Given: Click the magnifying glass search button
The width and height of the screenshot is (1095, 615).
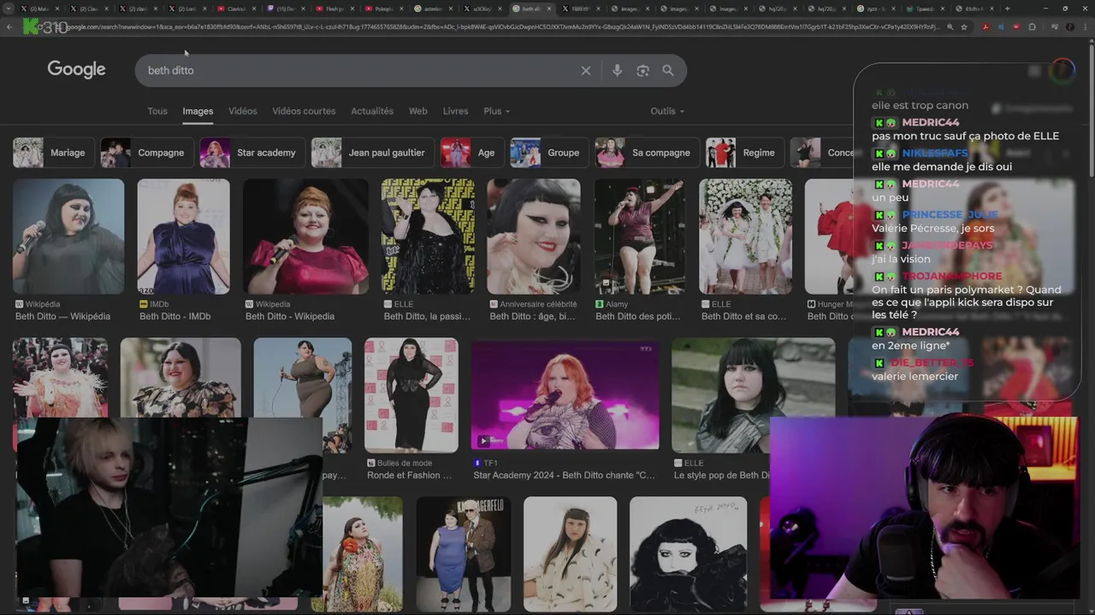Looking at the screenshot, I should tap(668, 71).
